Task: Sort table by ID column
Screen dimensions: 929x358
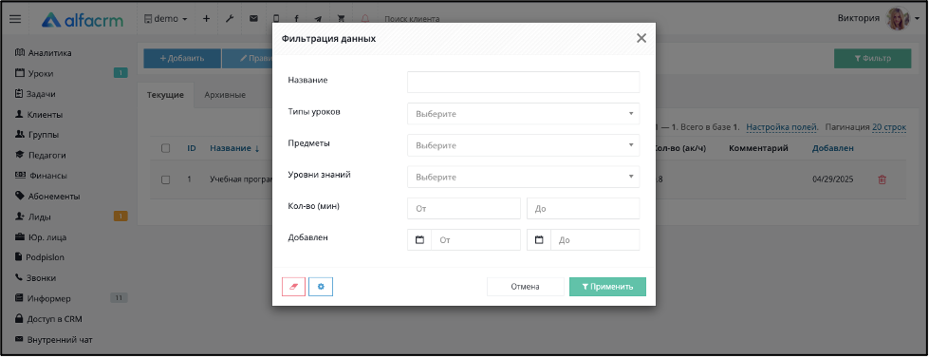Action: click(x=192, y=148)
